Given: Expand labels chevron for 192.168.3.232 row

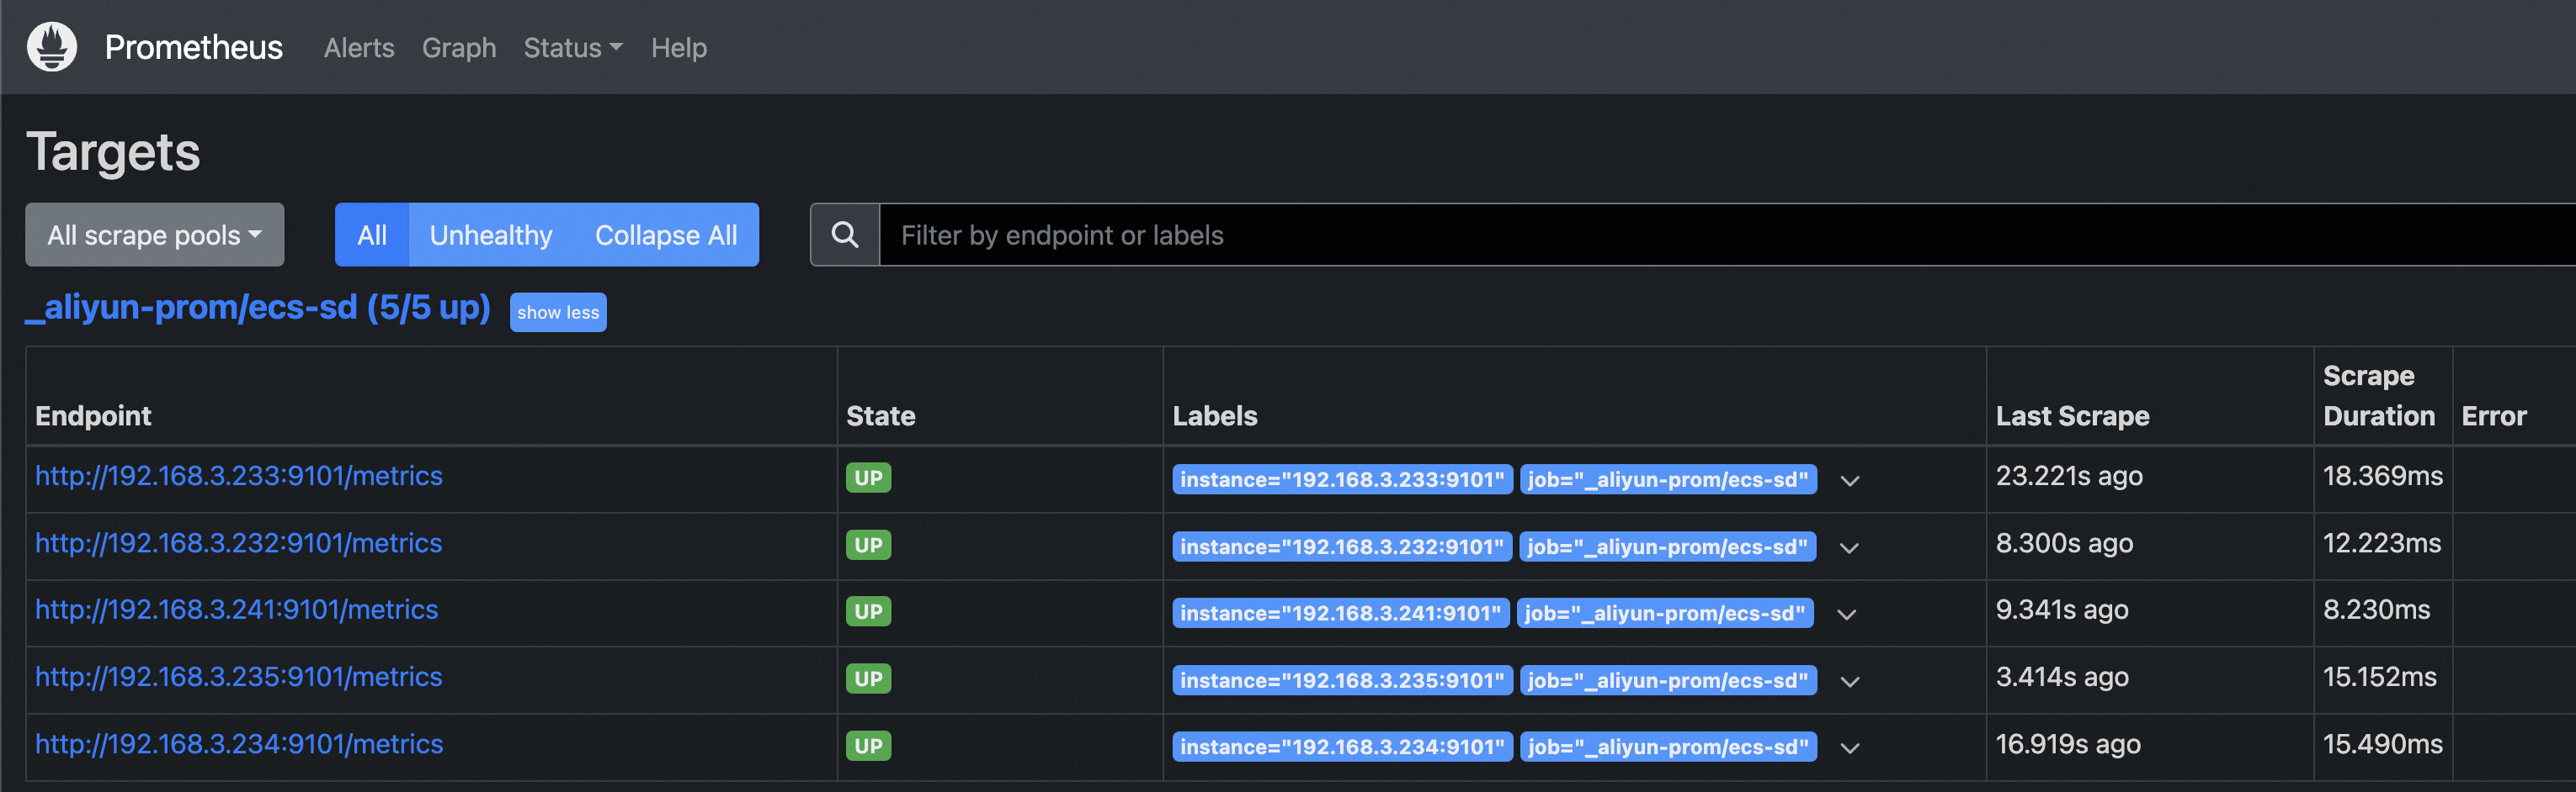Looking at the screenshot, I should [1849, 547].
